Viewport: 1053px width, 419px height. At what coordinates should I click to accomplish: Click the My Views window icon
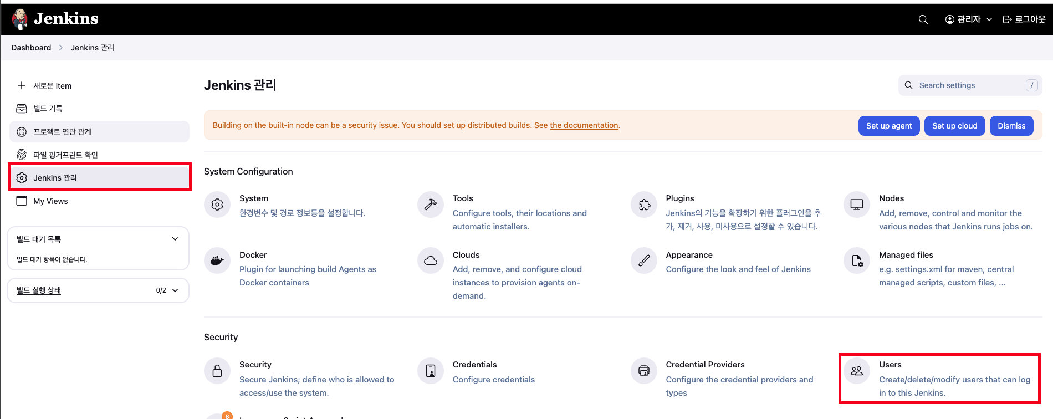(22, 201)
